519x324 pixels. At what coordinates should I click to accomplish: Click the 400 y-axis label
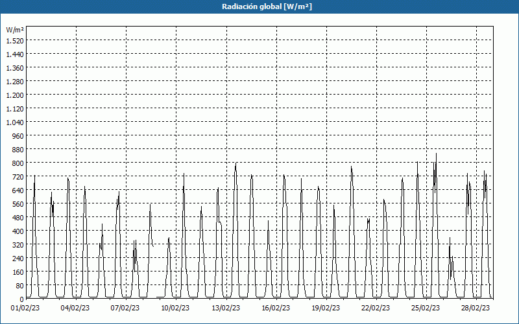[18, 231]
